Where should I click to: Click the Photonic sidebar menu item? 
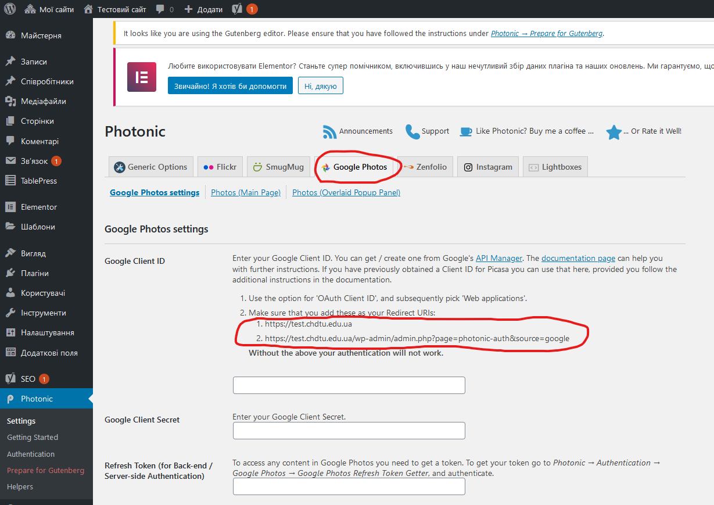[x=46, y=399]
